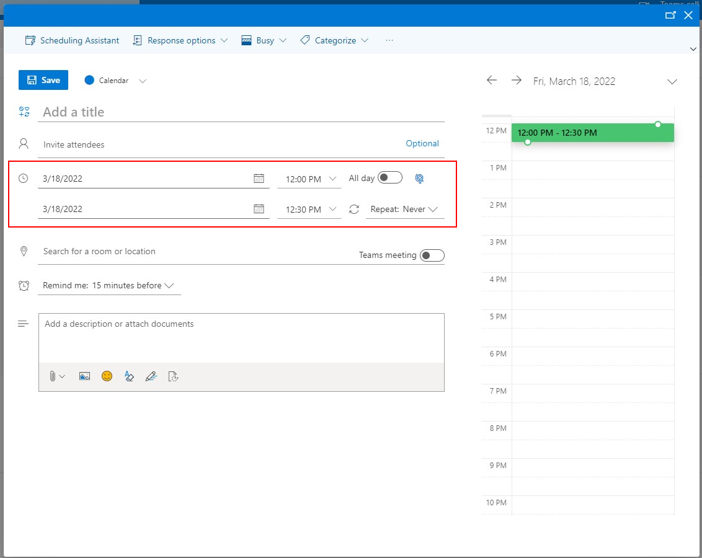Screen dimensions: 702x558
Task: Open the start date calendar picker icon
Action: coord(259,179)
